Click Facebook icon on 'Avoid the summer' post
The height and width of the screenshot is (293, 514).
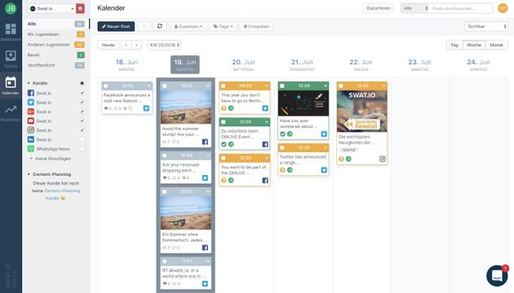(205, 142)
